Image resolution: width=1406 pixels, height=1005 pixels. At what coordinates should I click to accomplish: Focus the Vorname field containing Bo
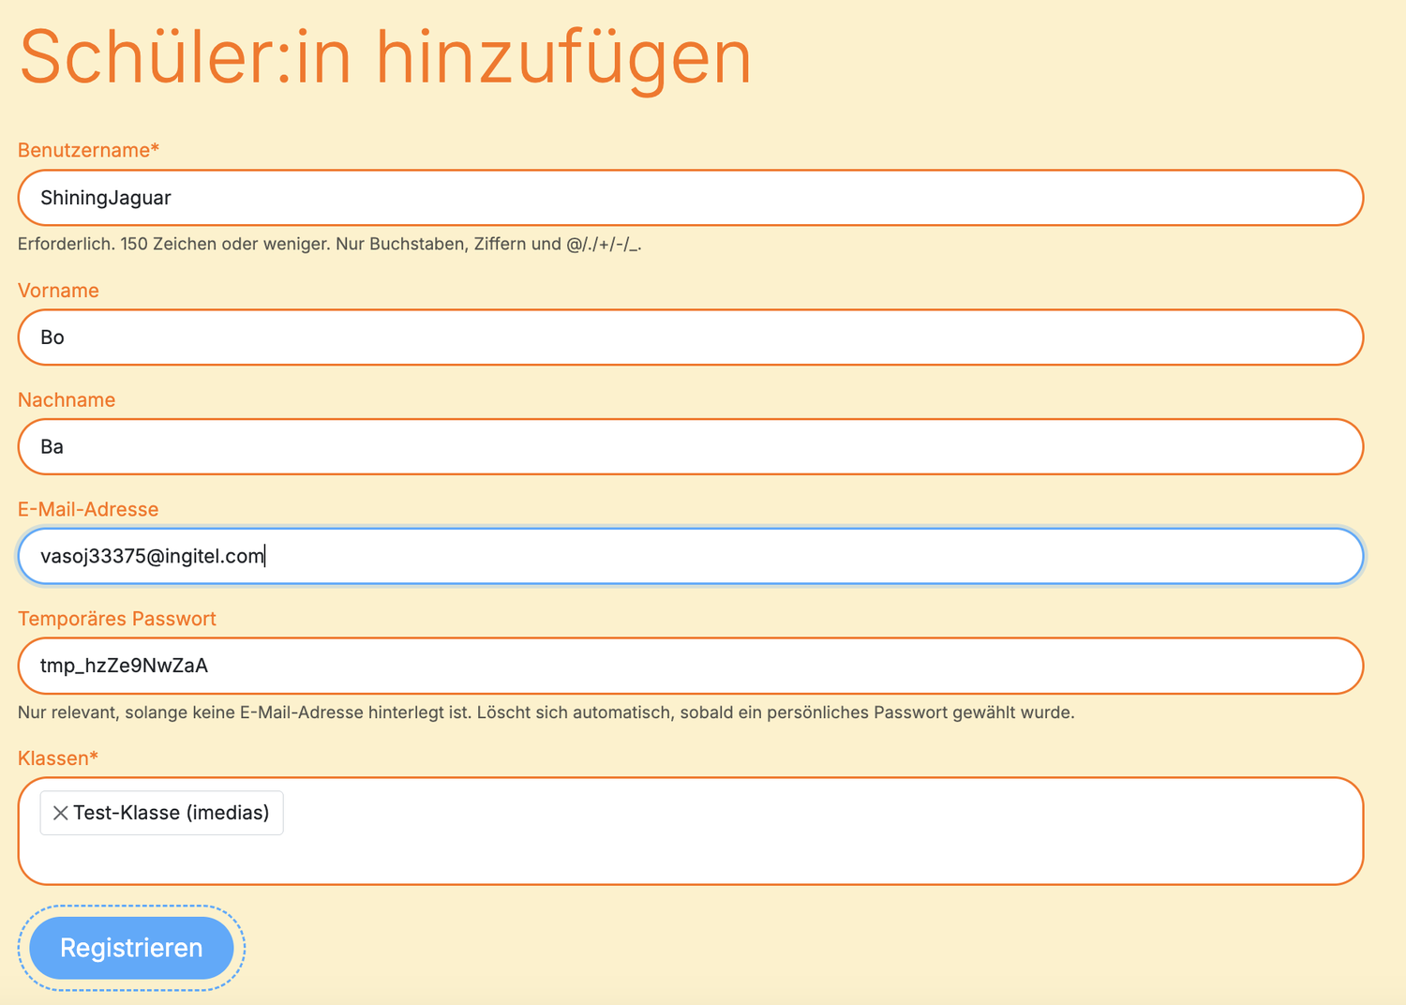click(x=690, y=337)
